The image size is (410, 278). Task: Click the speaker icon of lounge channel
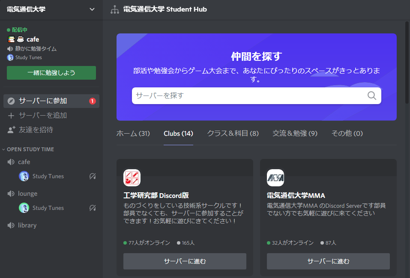coord(11,194)
